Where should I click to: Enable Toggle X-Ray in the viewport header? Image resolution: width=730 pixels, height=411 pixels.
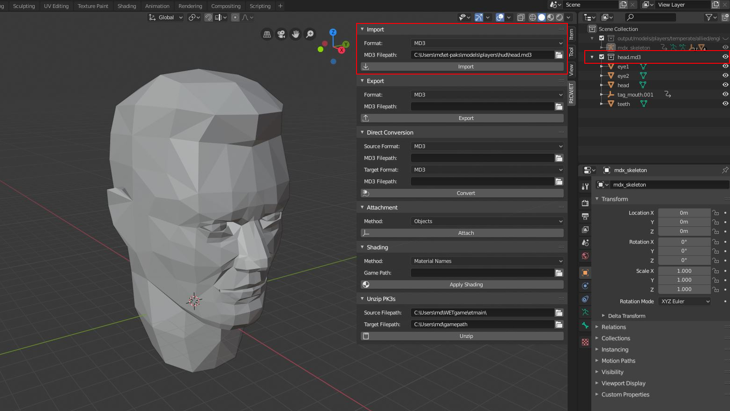(x=521, y=17)
